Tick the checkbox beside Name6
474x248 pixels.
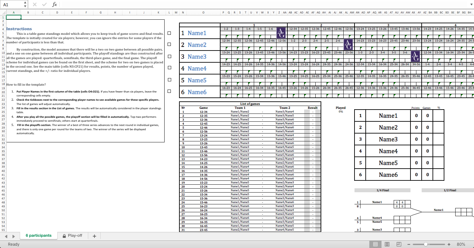pos(169,91)
